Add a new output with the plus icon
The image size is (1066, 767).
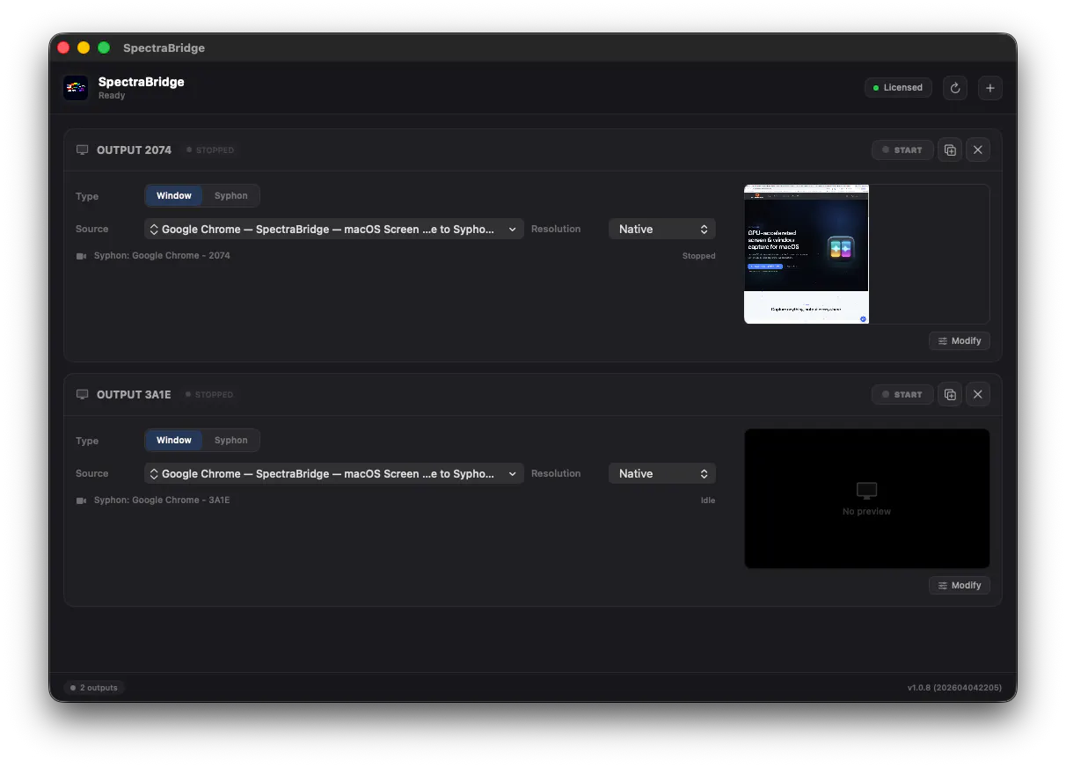tap(990, 88)
